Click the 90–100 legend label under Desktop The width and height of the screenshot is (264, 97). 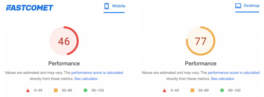point(234,91)
